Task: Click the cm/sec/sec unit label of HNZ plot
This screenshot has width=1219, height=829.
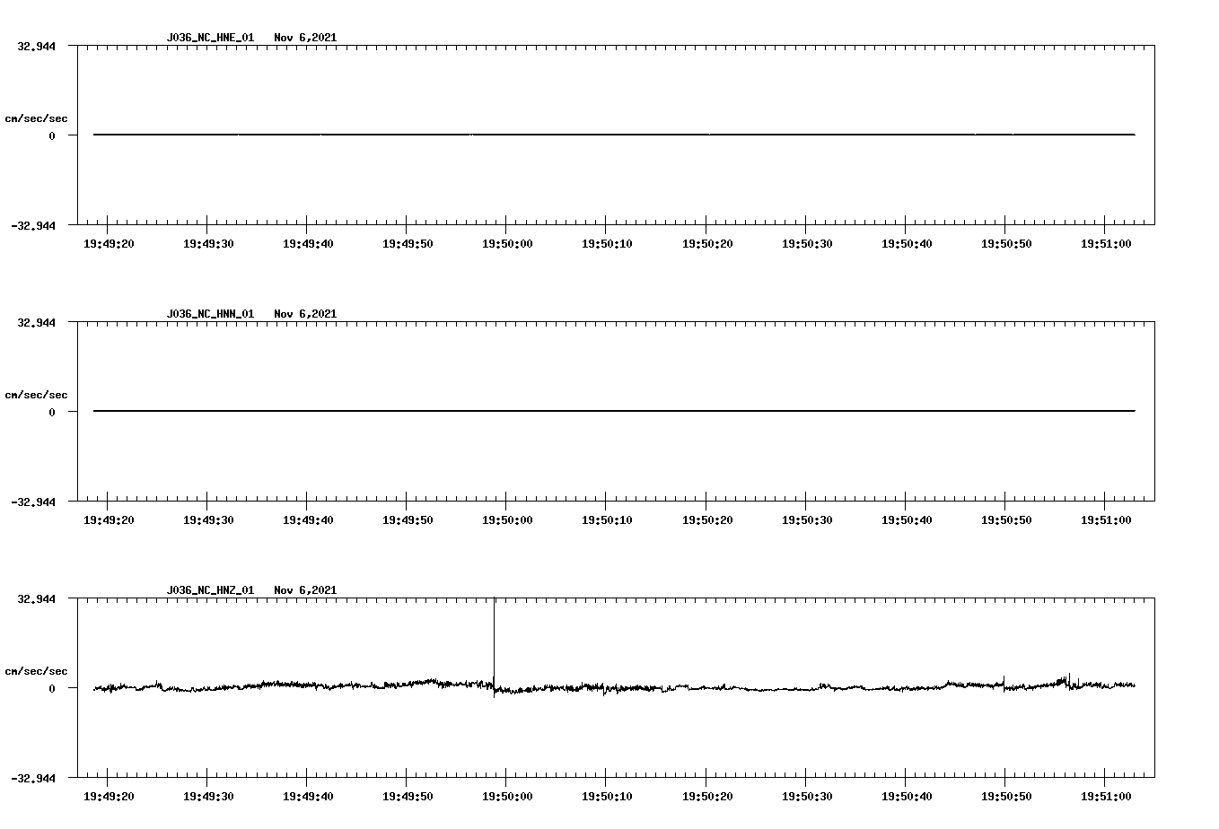Action: point(36,671)
